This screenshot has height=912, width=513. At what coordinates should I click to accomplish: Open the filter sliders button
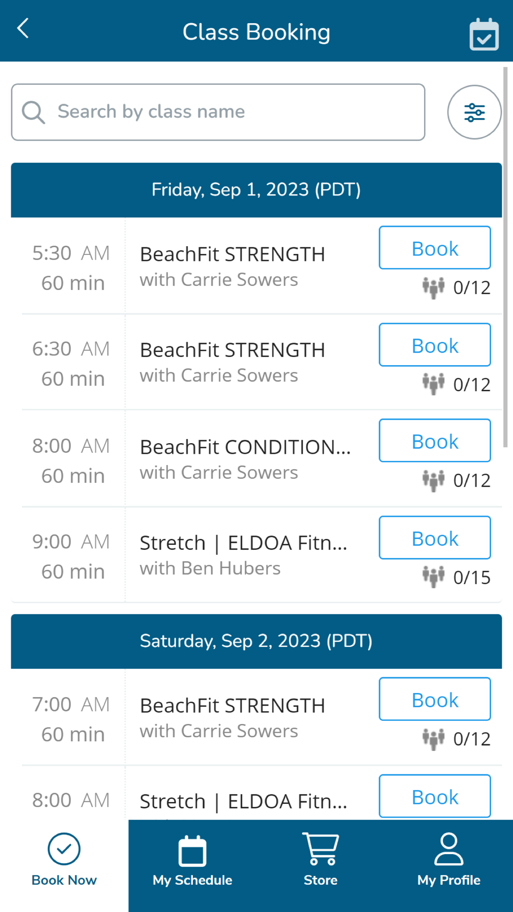474,112
